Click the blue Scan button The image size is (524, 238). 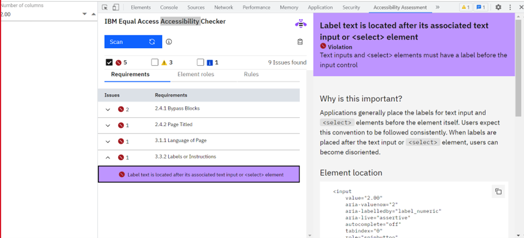(133, 42)
